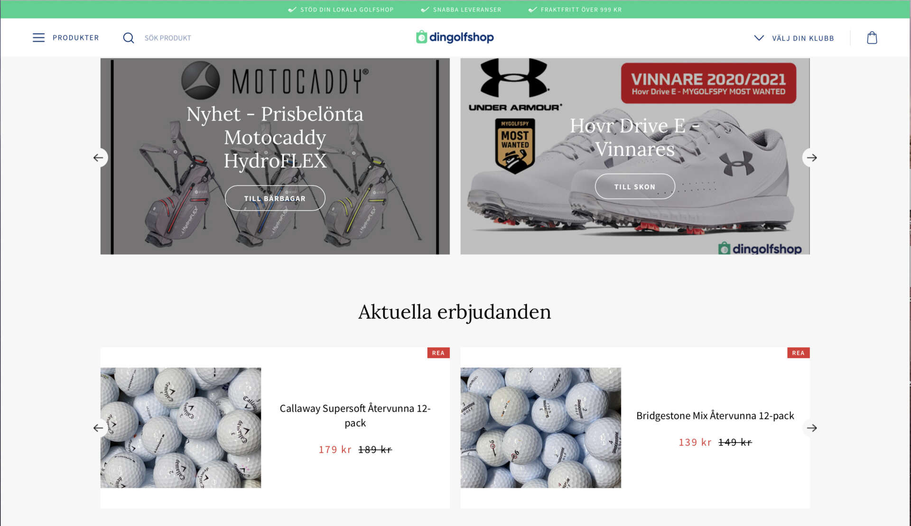
Task: Show previous offers with left arrow
Action: (98, 428)
